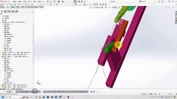
Task: Expand the component row below base's extrude features
Action: pos(1,53)
